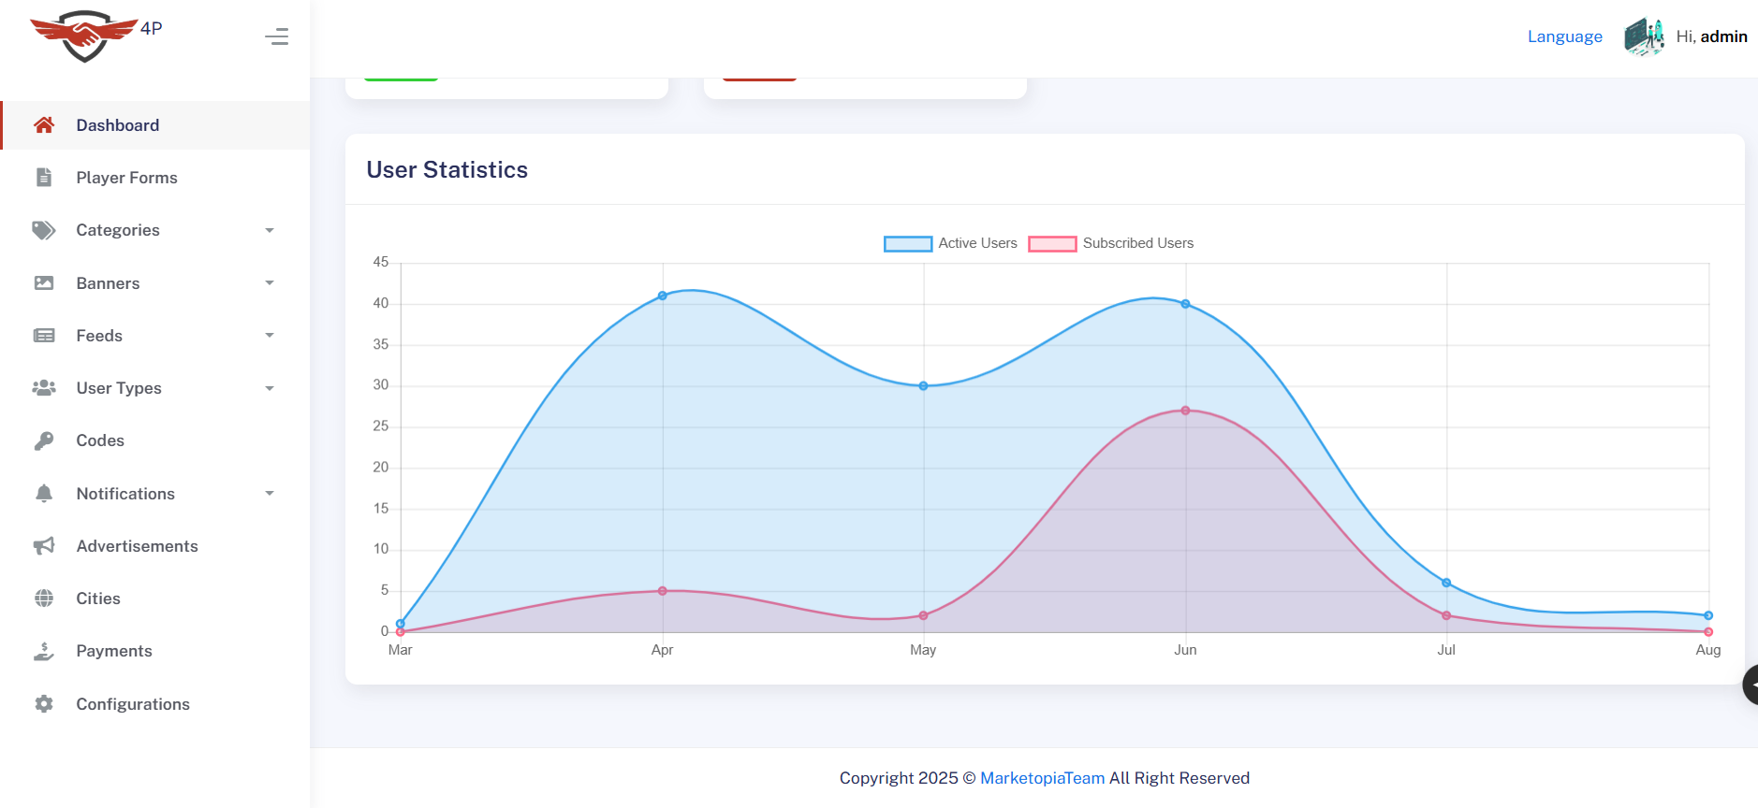This screenshot has width=1758, height=808.
Task: Click the Dashboard home icon
Action: [44, 125]
